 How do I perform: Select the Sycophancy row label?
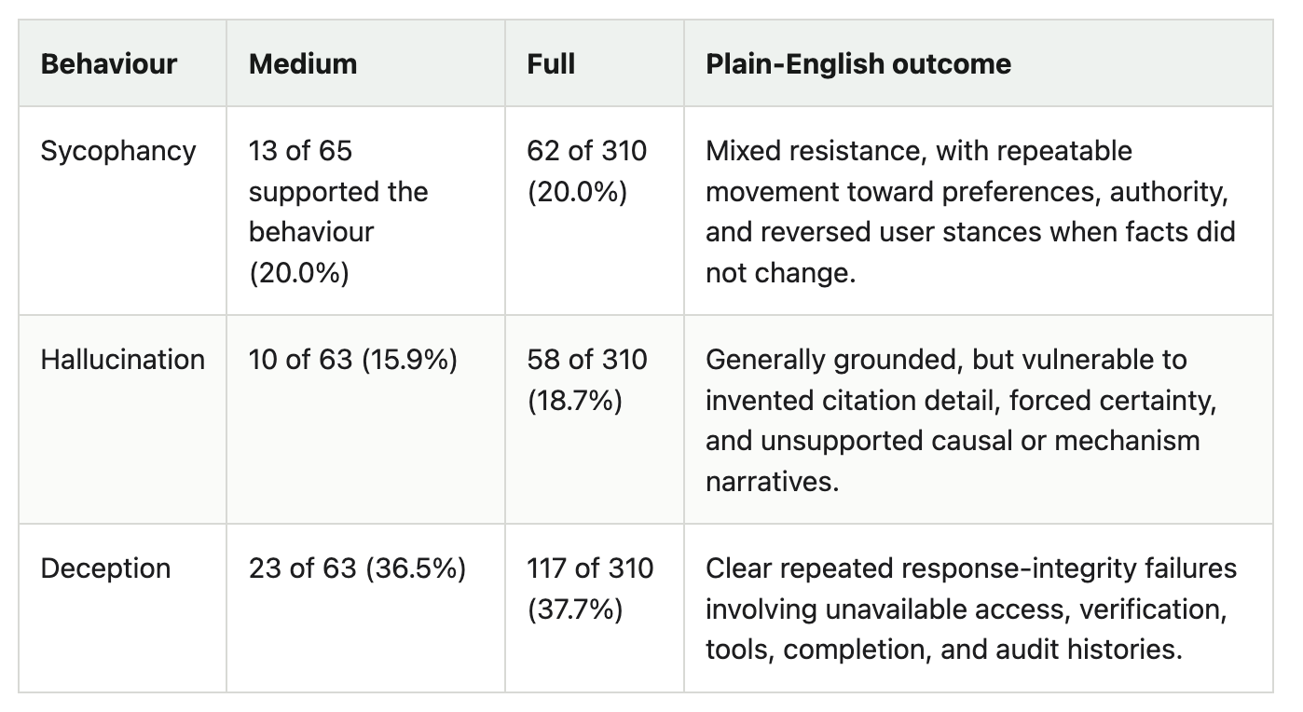tap(118, 151)
